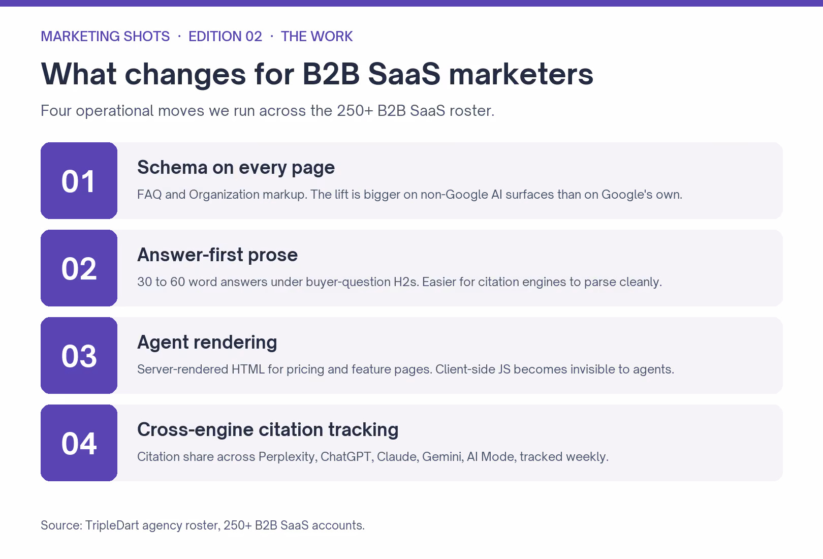Viewport: 823px width, 559px height.
Task: Click the 01 number badge
Action: click(x=79, y=180)
